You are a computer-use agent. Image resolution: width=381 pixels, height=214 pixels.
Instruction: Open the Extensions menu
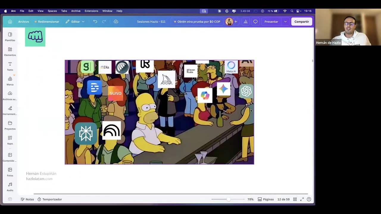pyautogui.click(x=91, y=11)
